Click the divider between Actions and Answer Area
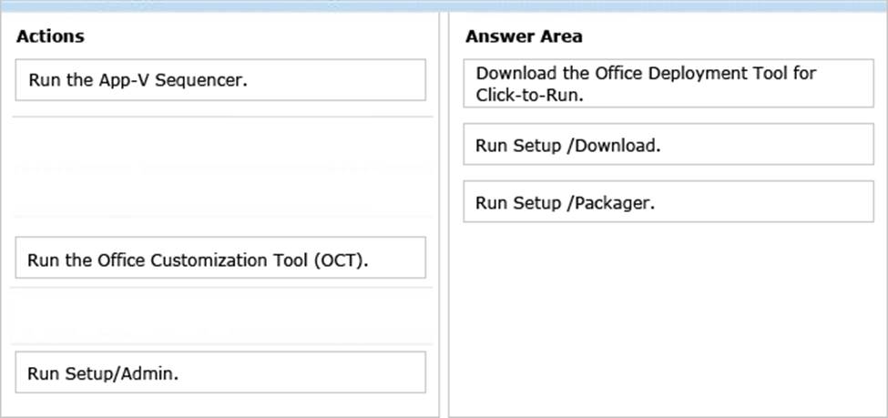Screen dimensions: 888x418 pos(444,214)
